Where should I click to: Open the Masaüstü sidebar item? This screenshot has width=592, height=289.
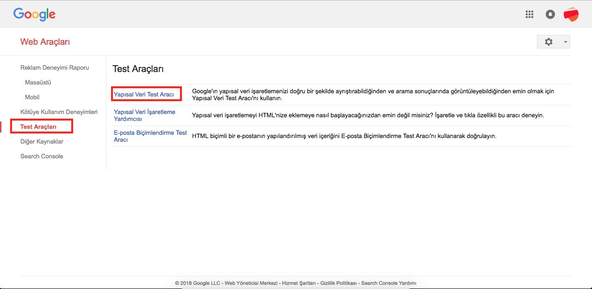click(x=38, y=82)
